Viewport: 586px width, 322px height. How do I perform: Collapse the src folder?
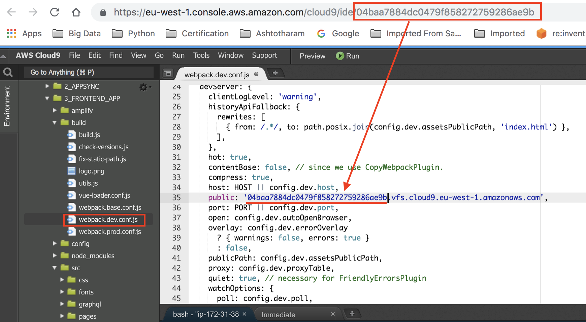coord(55,268)
